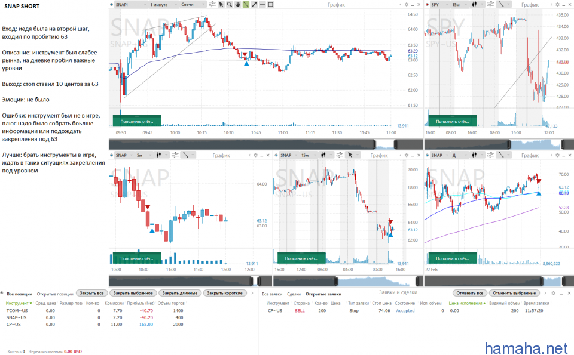Image resolution: width=574 pixels, height=355 pixels.
Task: Toggle the link indicator dot of the SNAP 5м chart
Action: [111, 155]
